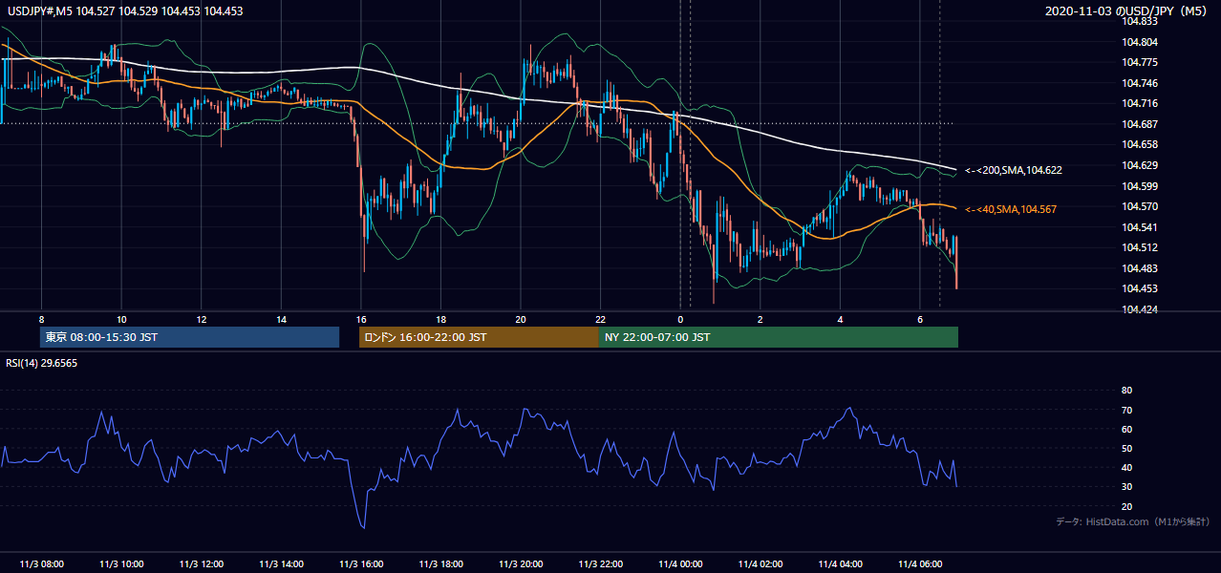Viewport: 1221px width, 573px height.
Task: Click date axis label 11/4 04:00
Action: click(840, 564)
